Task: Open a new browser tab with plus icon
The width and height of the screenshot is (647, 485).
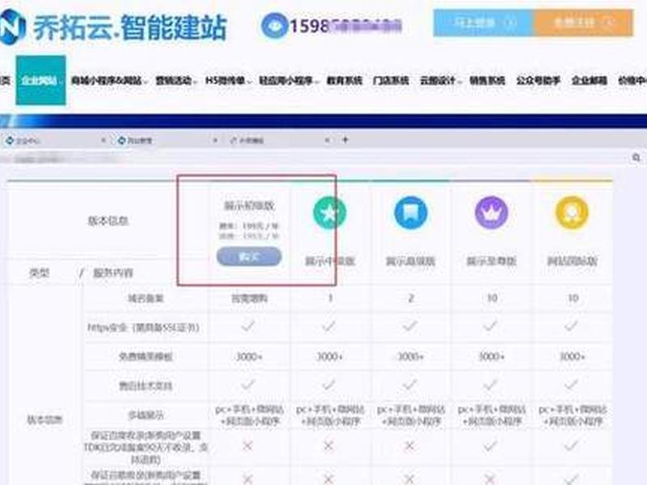Action: tap(345, 140)
